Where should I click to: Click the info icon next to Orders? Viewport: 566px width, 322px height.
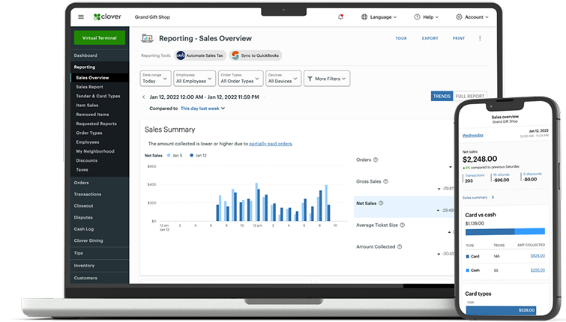point(376,160)
